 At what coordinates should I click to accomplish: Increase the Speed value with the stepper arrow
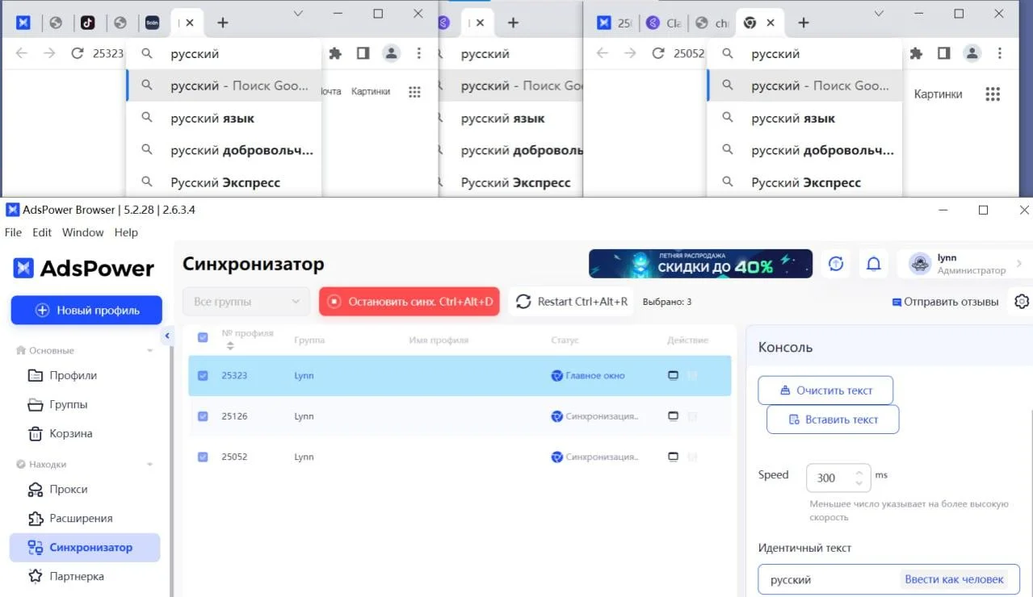click(859, 472)
